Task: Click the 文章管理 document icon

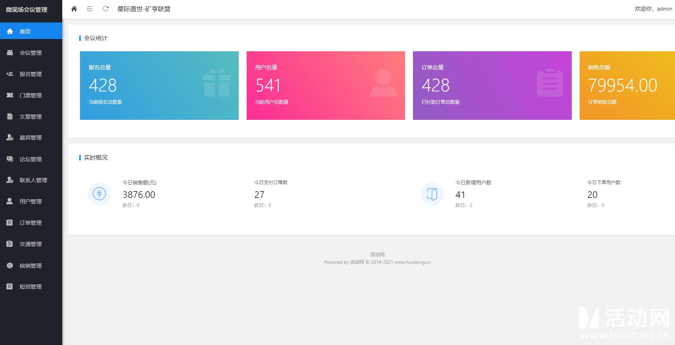Action: [10, 116]
